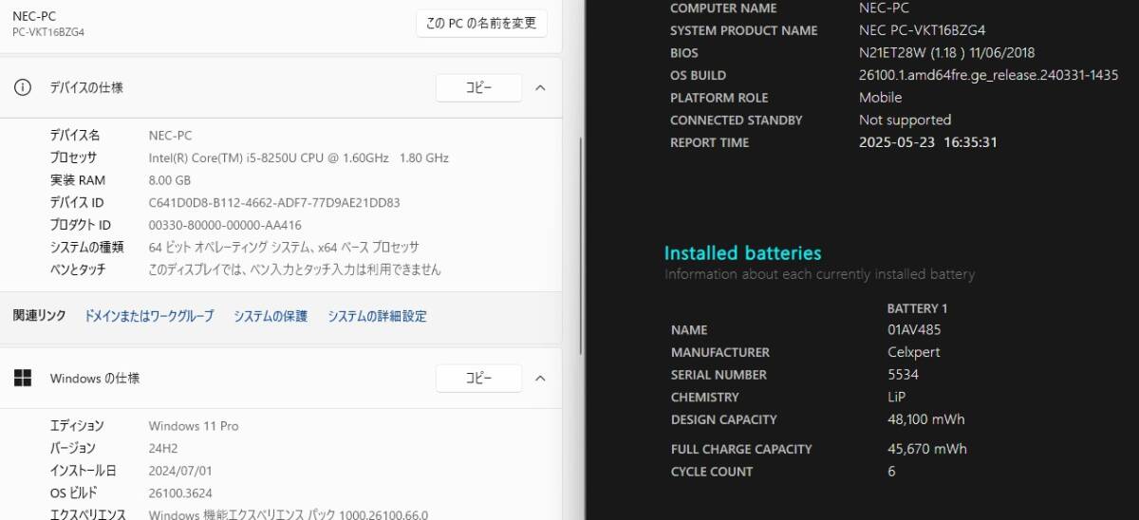Click the device specifications info icon

coord(22,87)
